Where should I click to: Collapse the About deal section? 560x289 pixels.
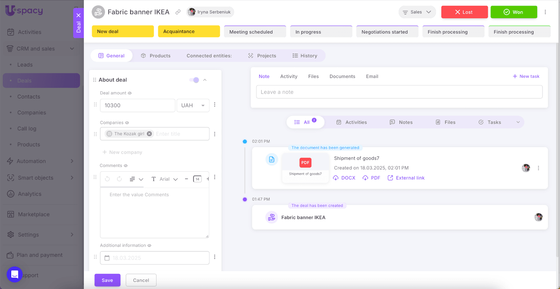coord(205,80)
